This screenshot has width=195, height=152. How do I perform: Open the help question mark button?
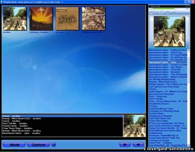point(54,145)
